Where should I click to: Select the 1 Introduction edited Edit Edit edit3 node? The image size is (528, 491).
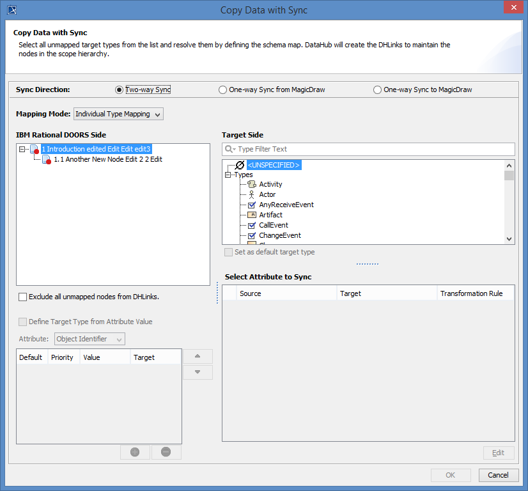(96, 149)
